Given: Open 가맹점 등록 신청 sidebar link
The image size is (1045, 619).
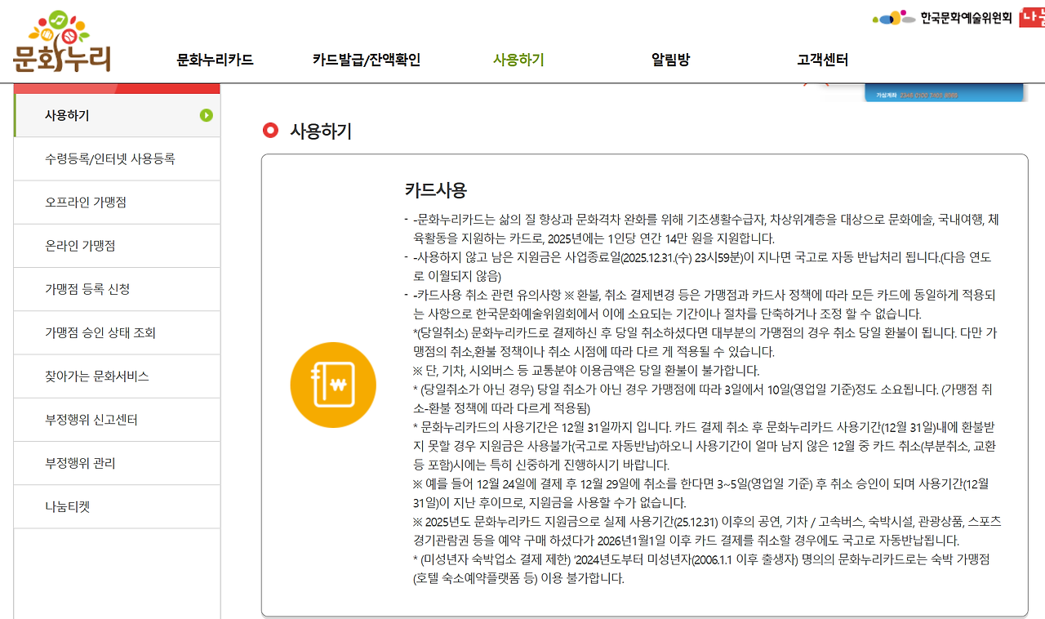Looking at the screenshot, I should tap(118, 289).
